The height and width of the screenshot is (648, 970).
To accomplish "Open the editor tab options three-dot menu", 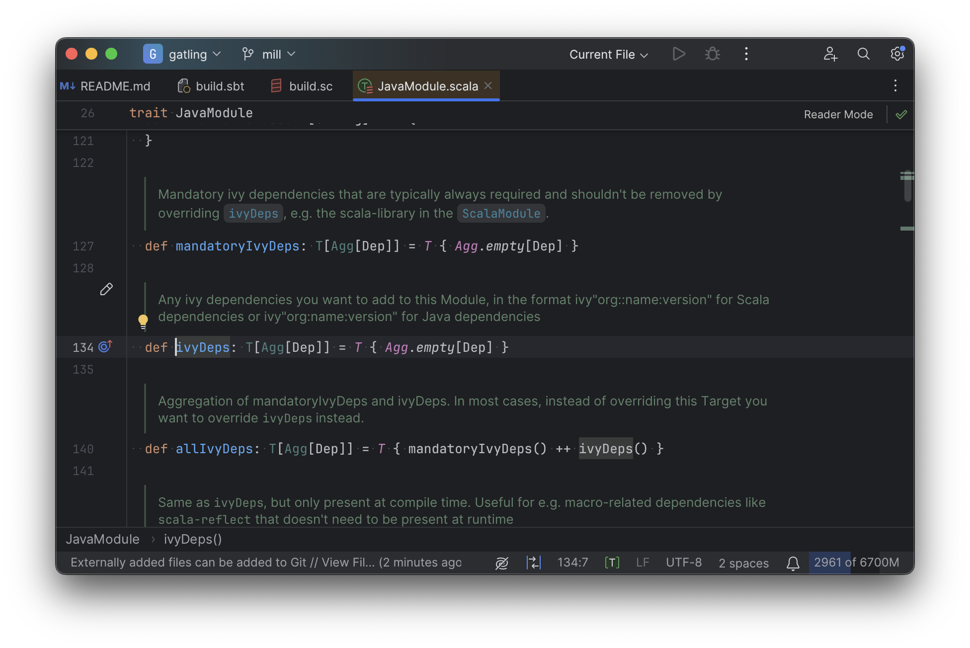I will [895, 85].
